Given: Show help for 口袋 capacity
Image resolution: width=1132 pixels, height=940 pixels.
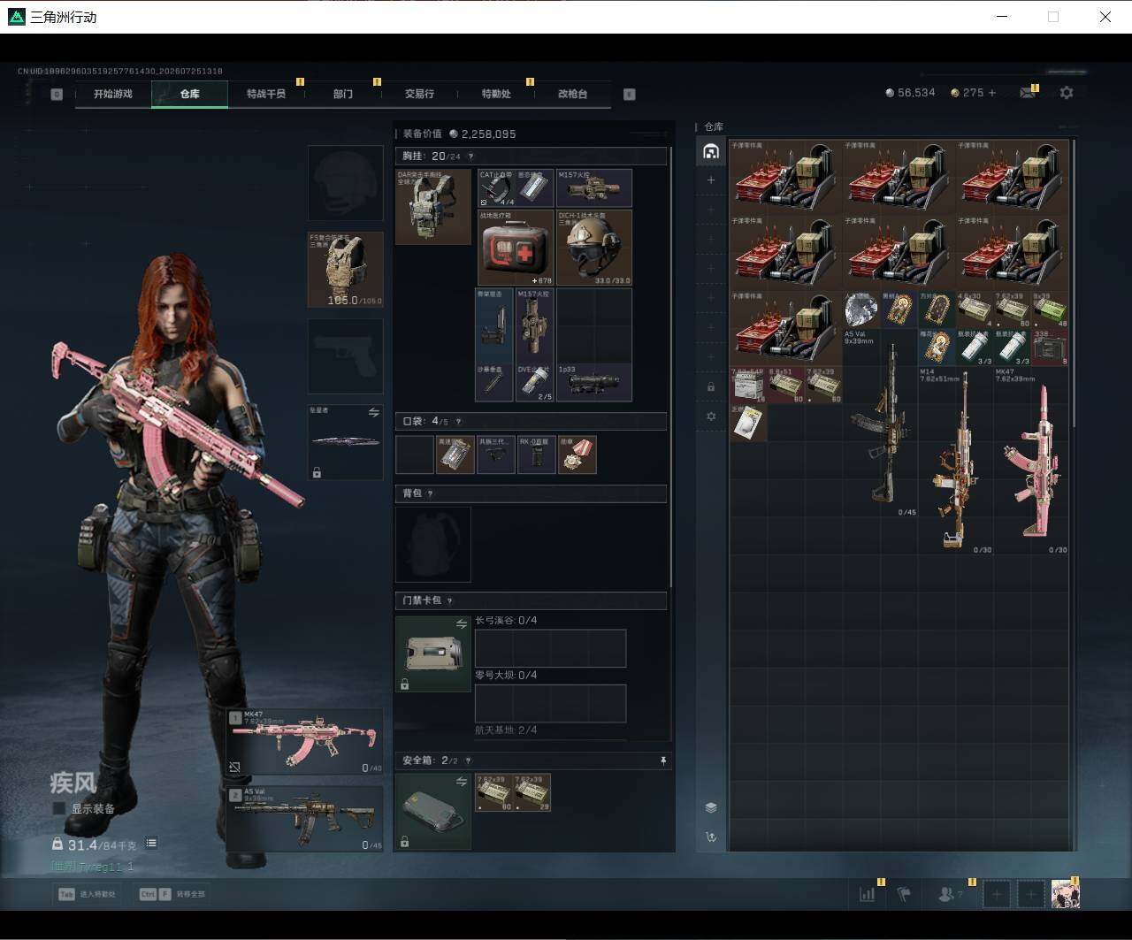Looking at the screenshot, I should pos(458,421).
